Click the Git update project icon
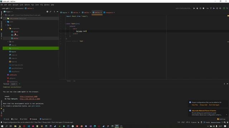Image resolution: width=229 pixels, height=128 pixels. click(x=211, y=9)
